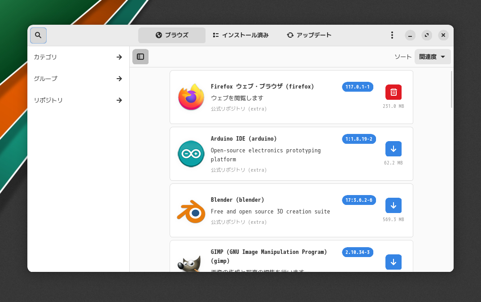This screenshot has width=481, height=302.
Task: Click the text Open-source electronics prototyping platform
Action: 266,155
